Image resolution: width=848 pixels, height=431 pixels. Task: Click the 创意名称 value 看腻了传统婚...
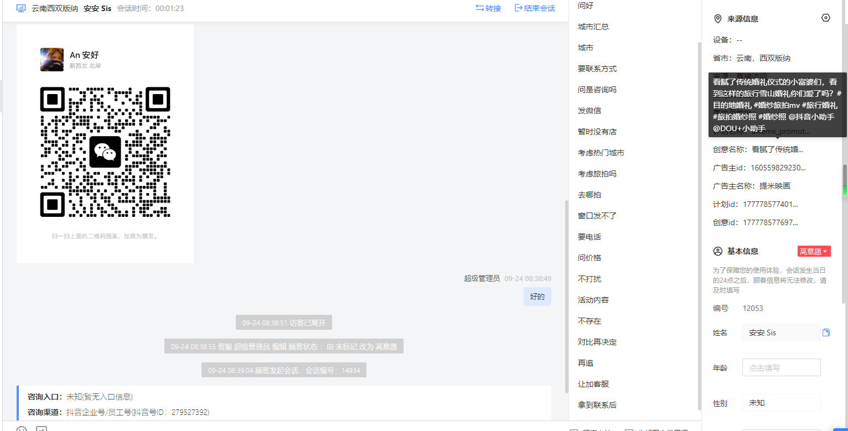coord(777,149)
